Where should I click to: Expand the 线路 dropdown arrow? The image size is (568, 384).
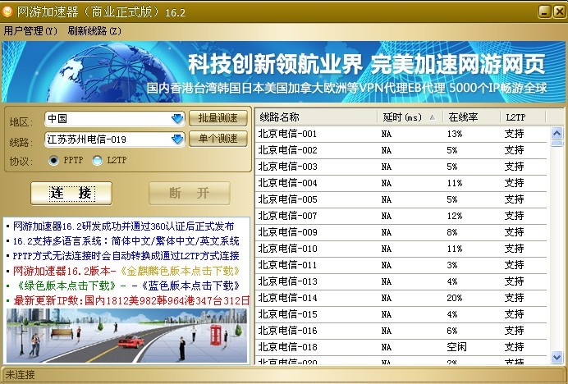(x=177, y=139)
